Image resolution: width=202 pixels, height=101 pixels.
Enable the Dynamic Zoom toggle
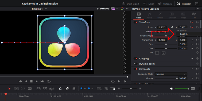135,64
